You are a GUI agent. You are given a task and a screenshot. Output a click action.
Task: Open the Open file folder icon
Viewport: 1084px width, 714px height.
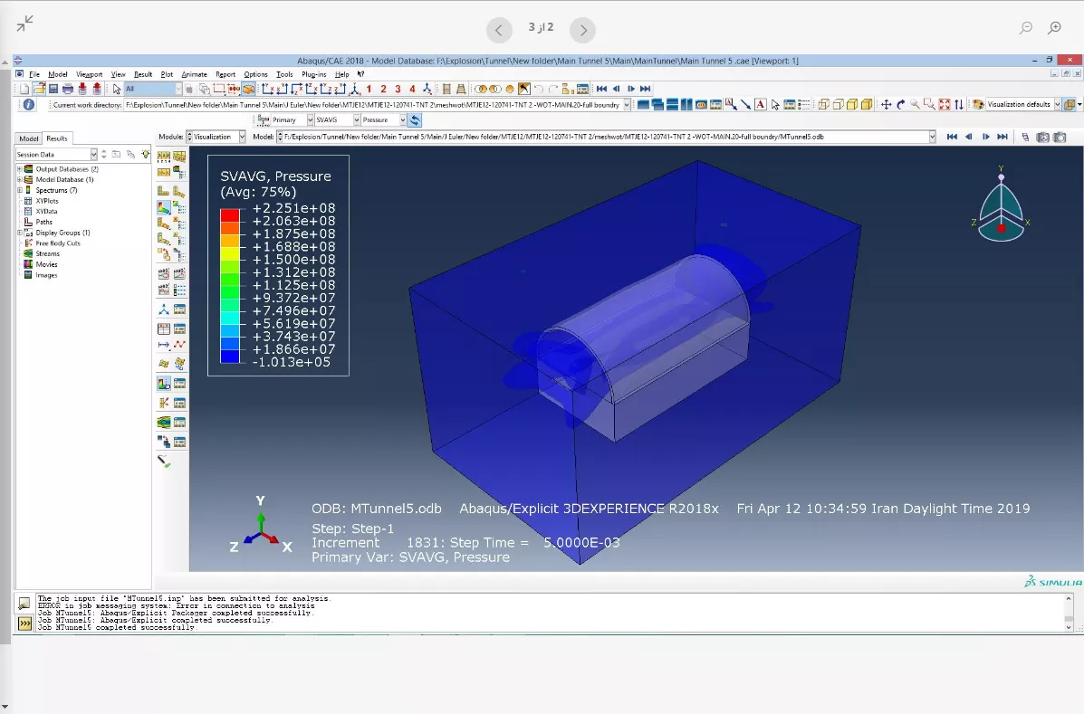39,89
